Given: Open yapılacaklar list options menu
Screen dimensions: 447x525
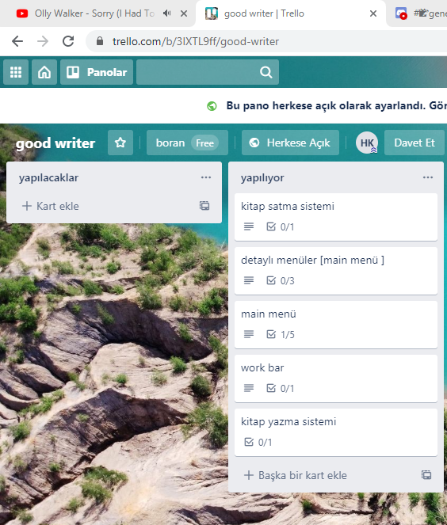Looking at the screenshot, I should tap(206, 177).
